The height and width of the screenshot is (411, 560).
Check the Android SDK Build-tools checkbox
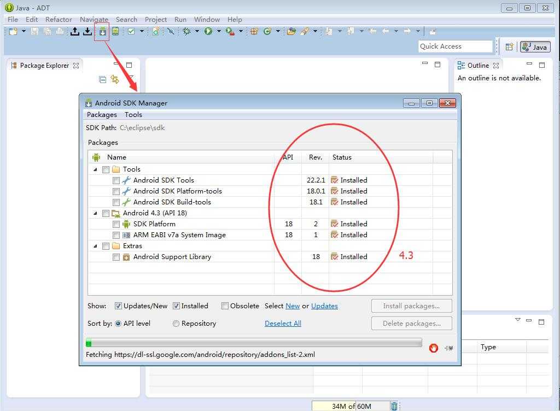tap(116, 202)
